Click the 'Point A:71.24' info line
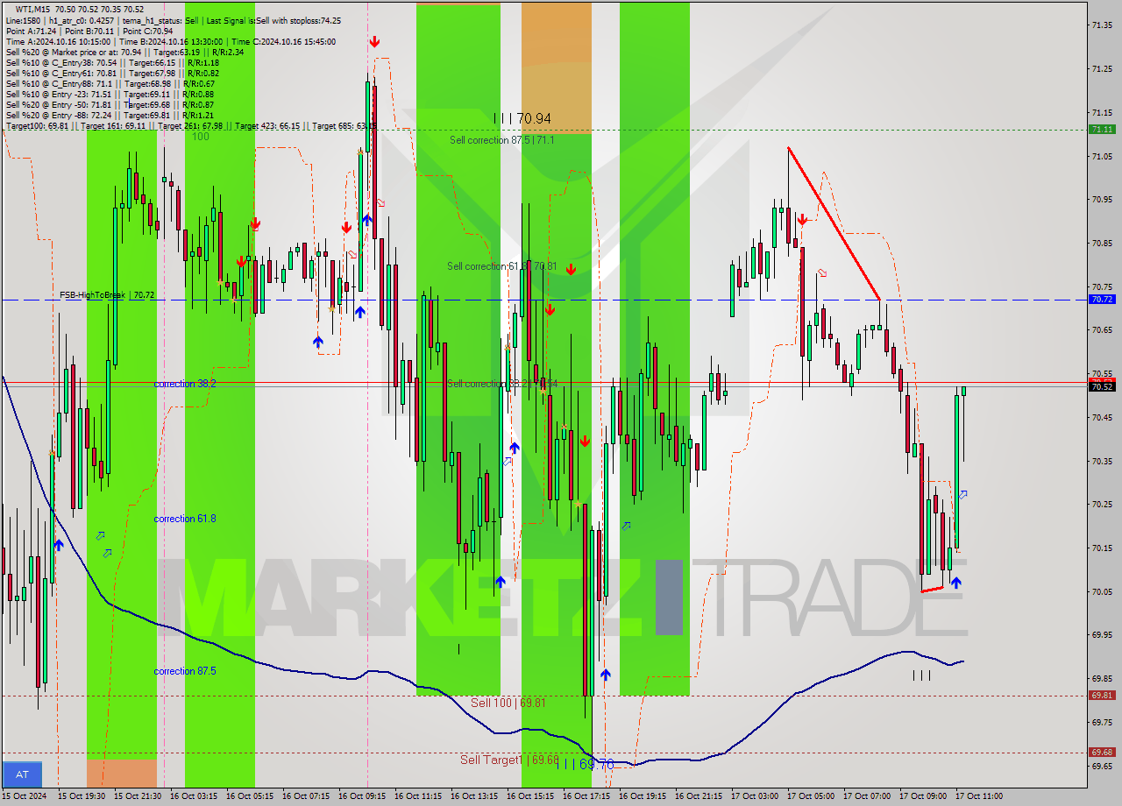Screen dimensions: 1122x806 [x=89, y=31]
